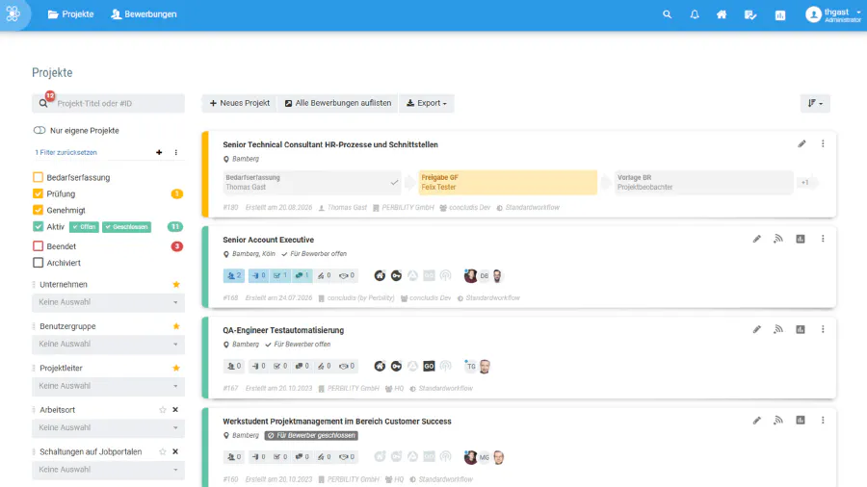
Task: Open Benutzergruppe Keine Auswahl dropdown
Action: (x=108, y=344)
